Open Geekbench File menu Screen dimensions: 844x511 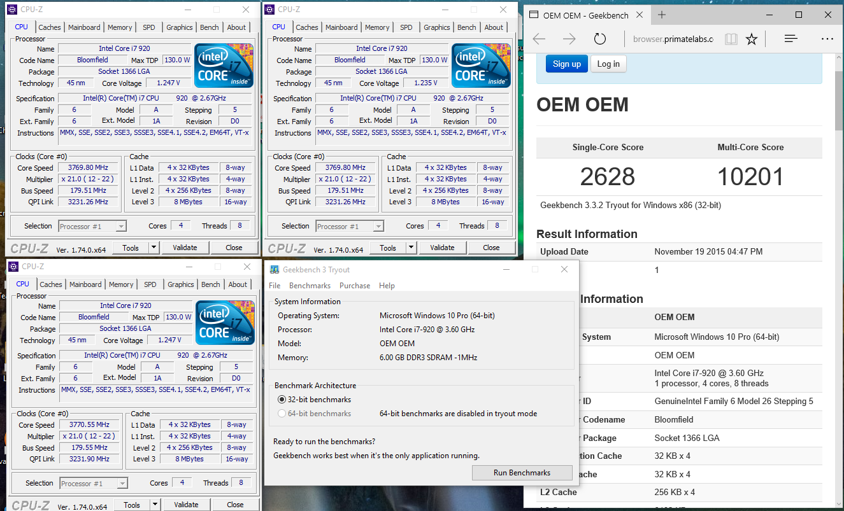[x=275, y=286]
